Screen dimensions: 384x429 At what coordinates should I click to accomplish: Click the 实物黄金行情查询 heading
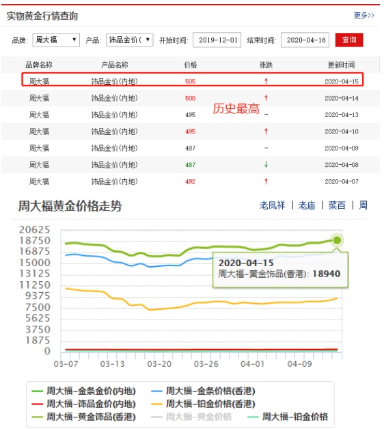(x=42, y=16)
